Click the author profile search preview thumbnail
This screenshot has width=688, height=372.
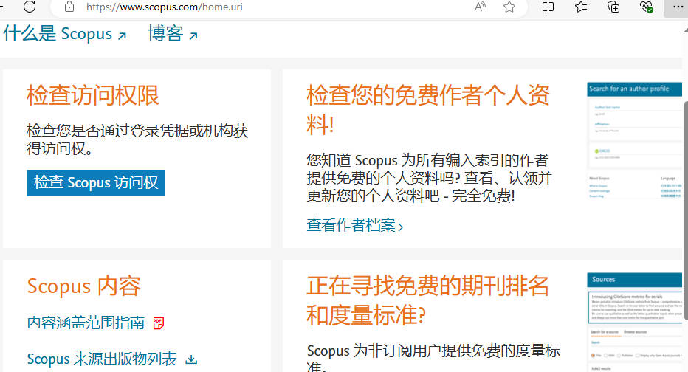coord(634,140)
